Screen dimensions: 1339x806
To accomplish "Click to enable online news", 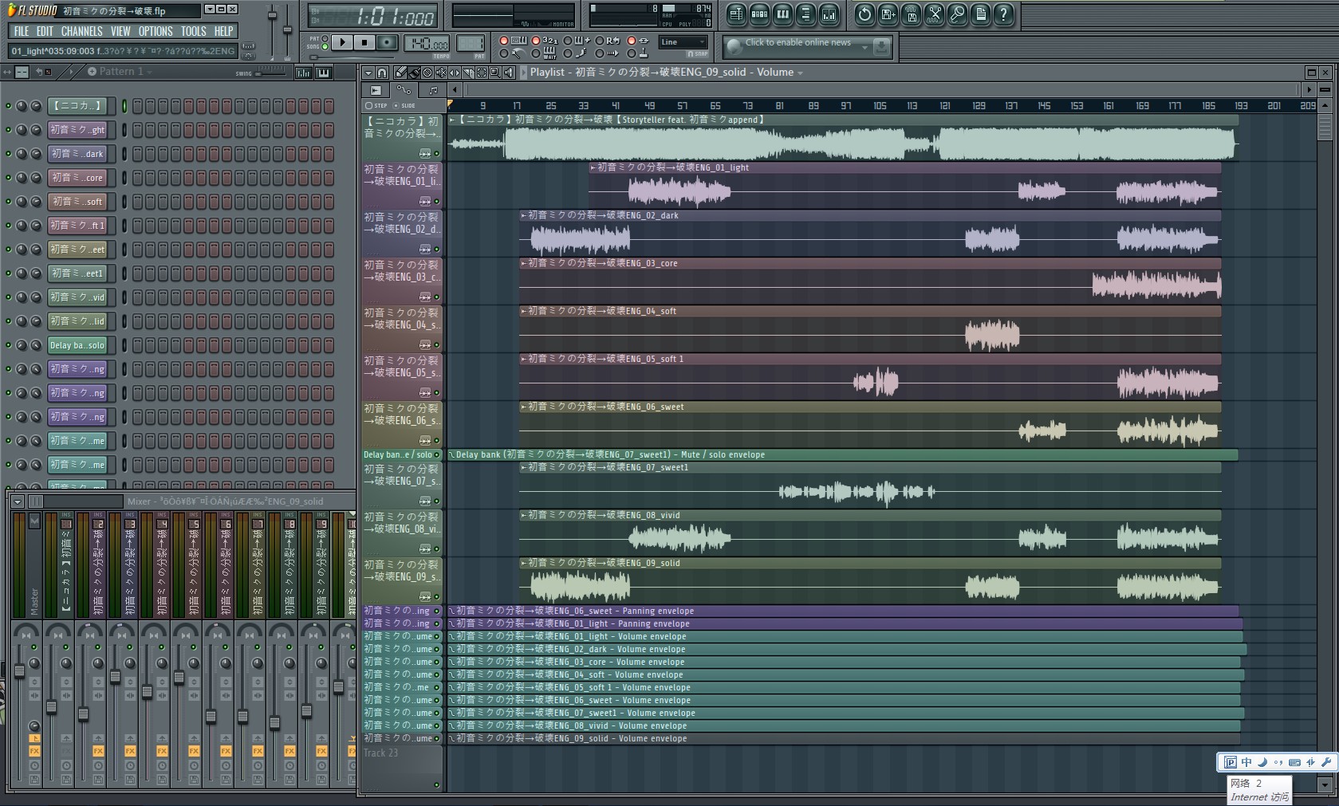I will coord(797,43).
